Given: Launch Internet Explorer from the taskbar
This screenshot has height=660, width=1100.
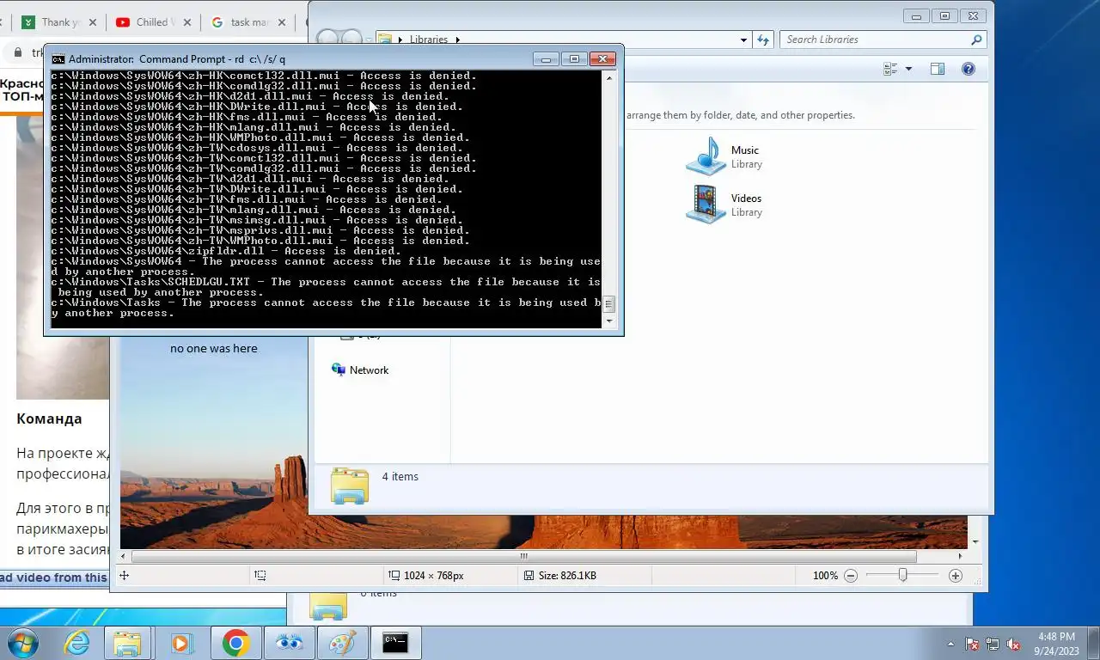Looking at the screenshot, I should tap(76, 643).
